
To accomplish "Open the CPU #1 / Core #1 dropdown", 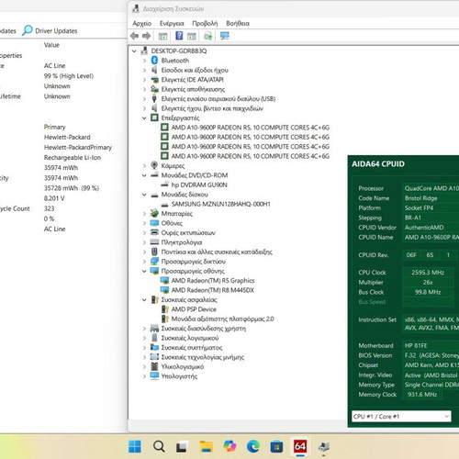I will tap(401, 417).
